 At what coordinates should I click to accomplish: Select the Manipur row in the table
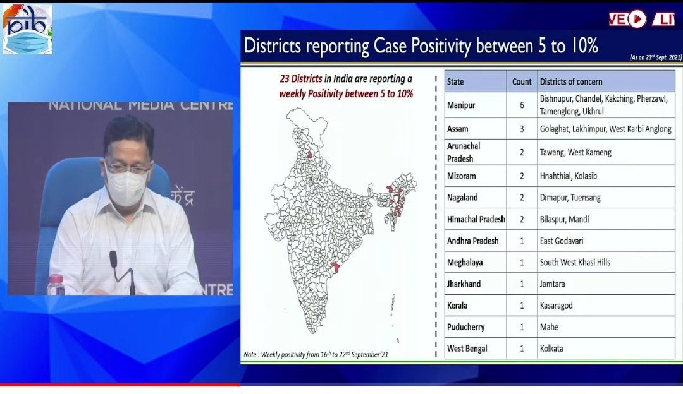[x=559, y=105]
